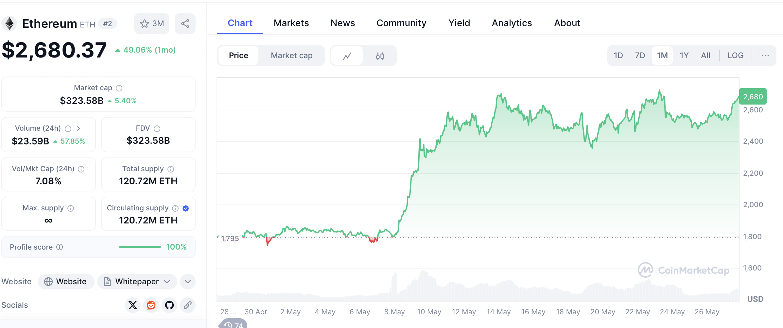Switch to the candlestick chart icon
The height and width of the screenshot is (328, 783).
click(x=380, y=56)
